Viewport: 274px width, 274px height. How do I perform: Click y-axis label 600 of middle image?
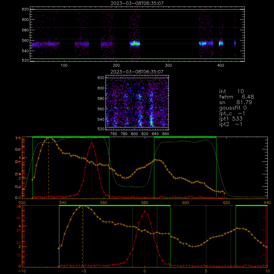click(101, 88)
